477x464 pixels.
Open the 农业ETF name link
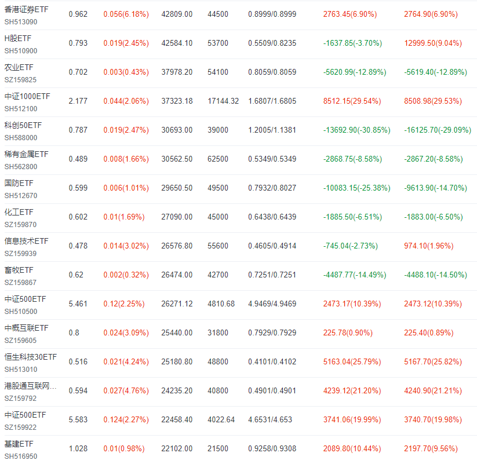pos(19,68)
